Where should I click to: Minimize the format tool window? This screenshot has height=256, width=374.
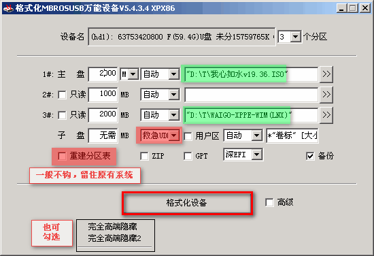(x=341, y=8)
